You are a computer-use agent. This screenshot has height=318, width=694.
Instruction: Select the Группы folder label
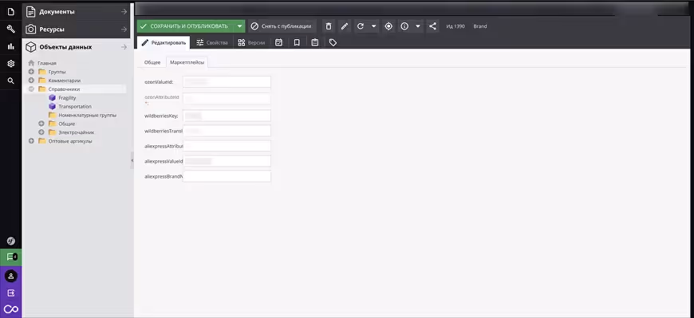(x=57, y=72)
